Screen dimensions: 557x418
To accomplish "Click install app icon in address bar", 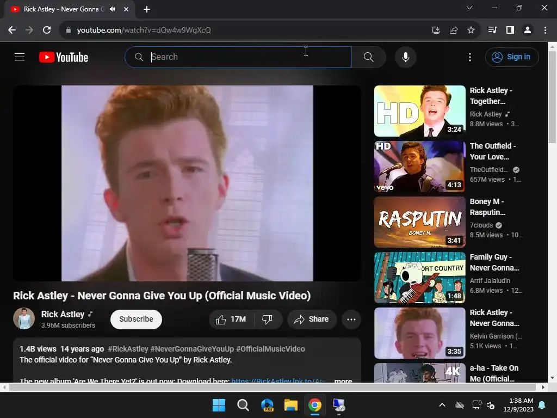I will 436,30.
